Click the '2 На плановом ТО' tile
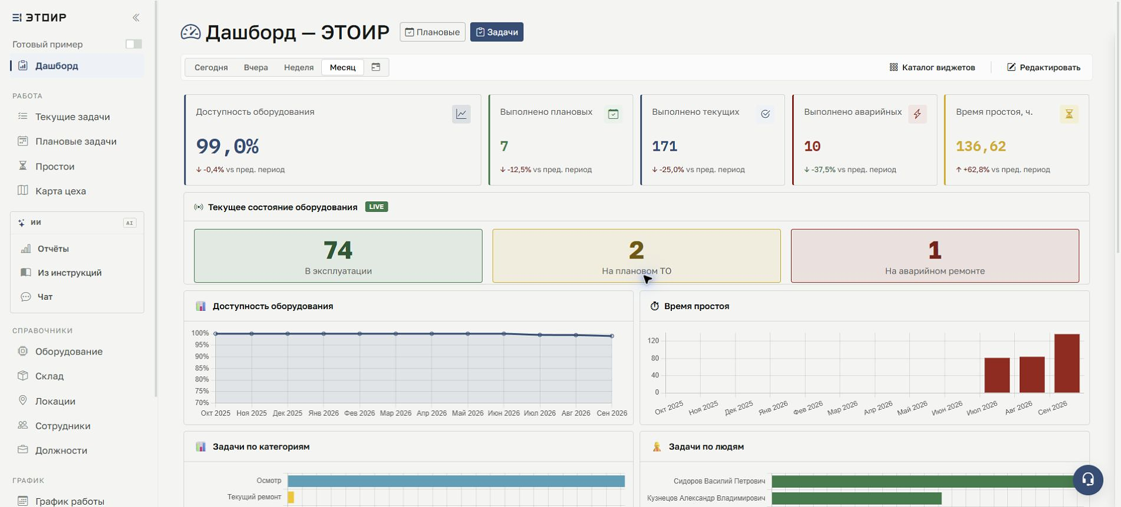 [637, 256]
